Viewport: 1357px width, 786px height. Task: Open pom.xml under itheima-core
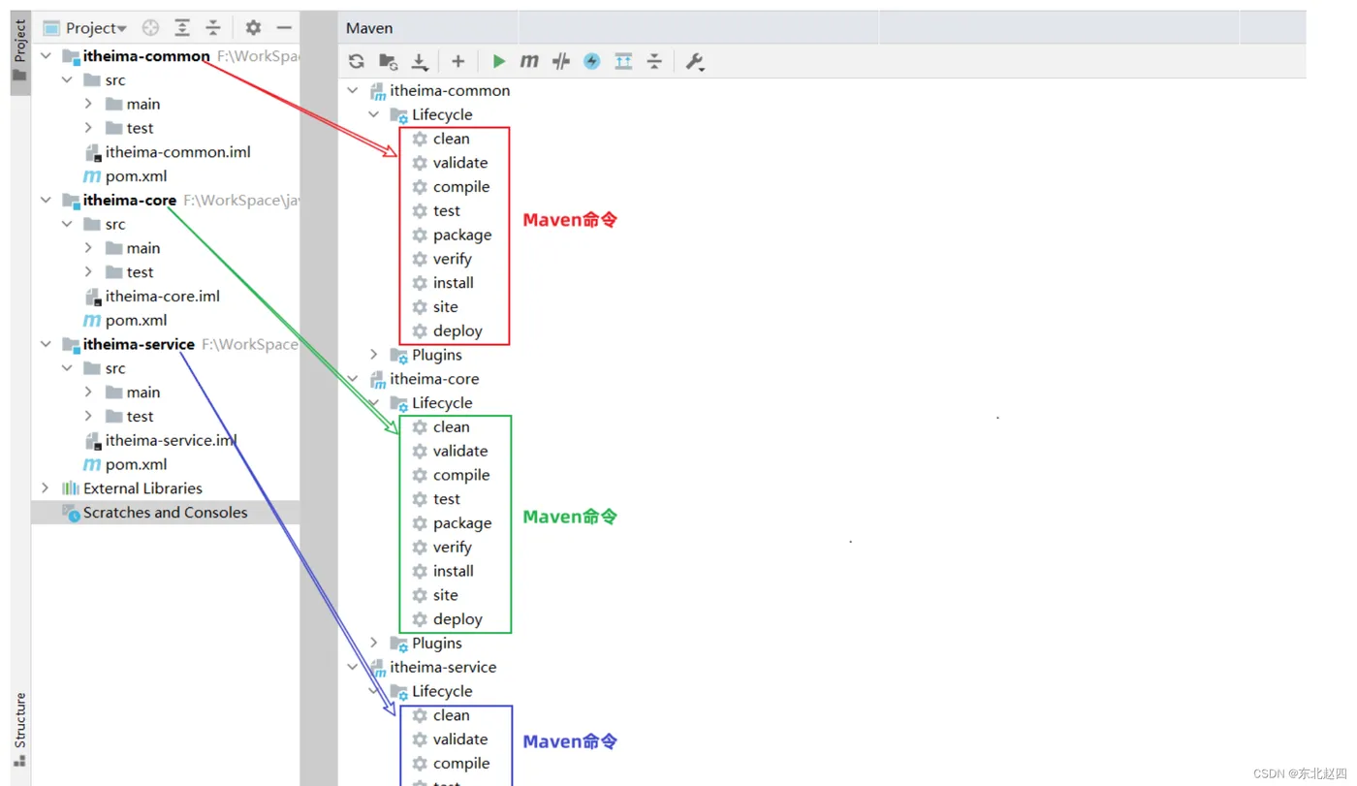point(125,320)
